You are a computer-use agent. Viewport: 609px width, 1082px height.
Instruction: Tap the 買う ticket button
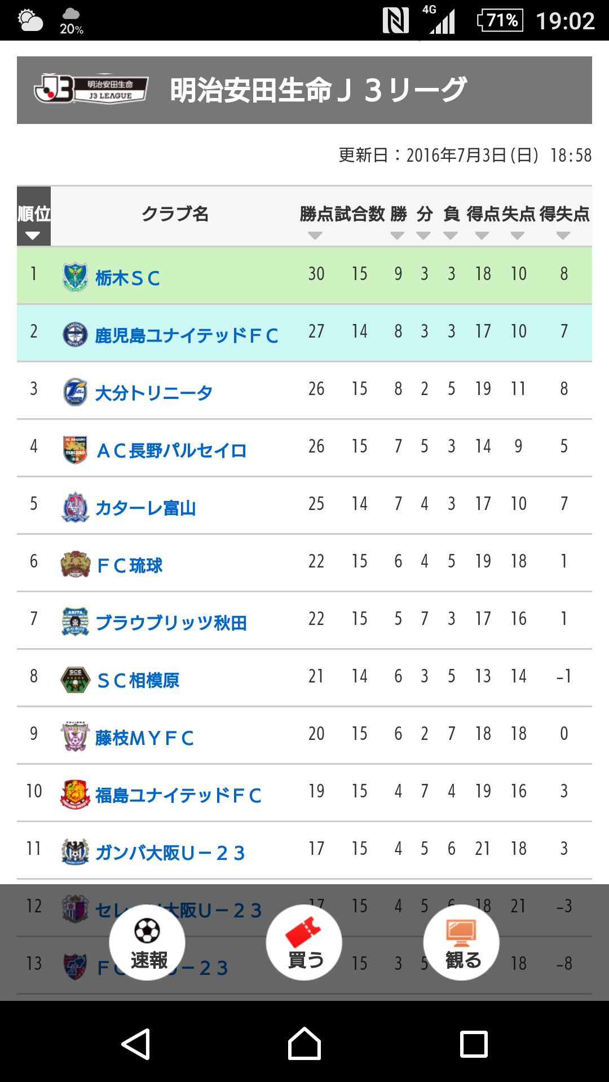tap(304, 942)
